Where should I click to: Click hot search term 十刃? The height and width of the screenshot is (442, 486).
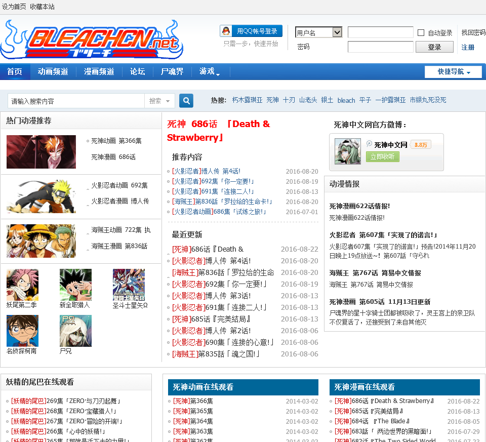(x=289, y=100)
